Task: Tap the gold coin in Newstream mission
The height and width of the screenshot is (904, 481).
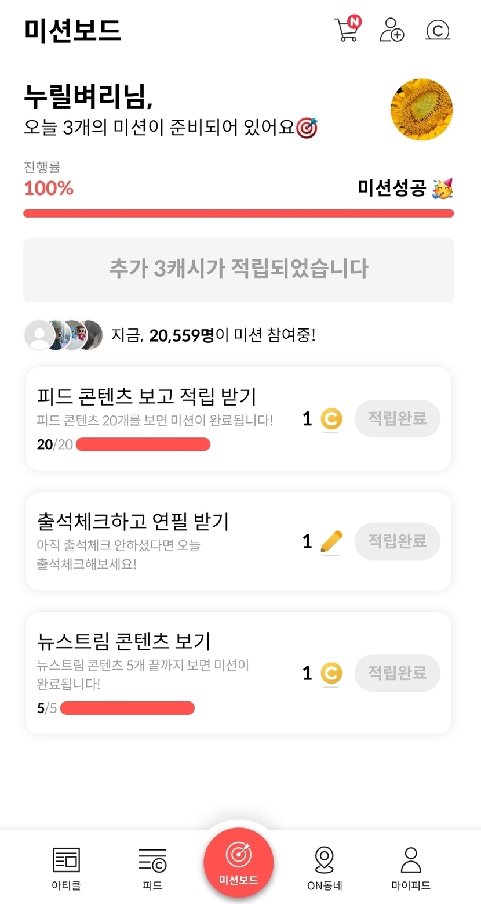Action: (x=331, y=673)
